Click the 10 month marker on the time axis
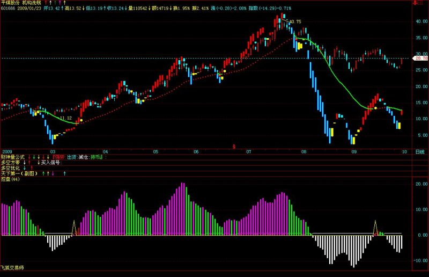Image resolution: width=429 pixels, height=277 pixels. point(404,152)
